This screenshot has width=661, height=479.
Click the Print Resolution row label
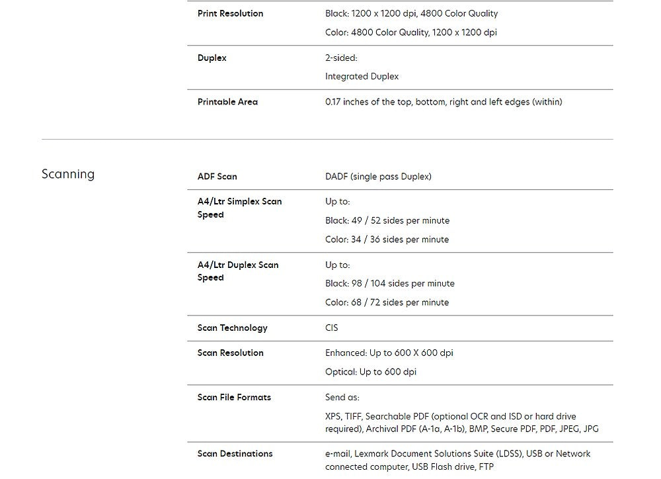[x=230, y=13]
